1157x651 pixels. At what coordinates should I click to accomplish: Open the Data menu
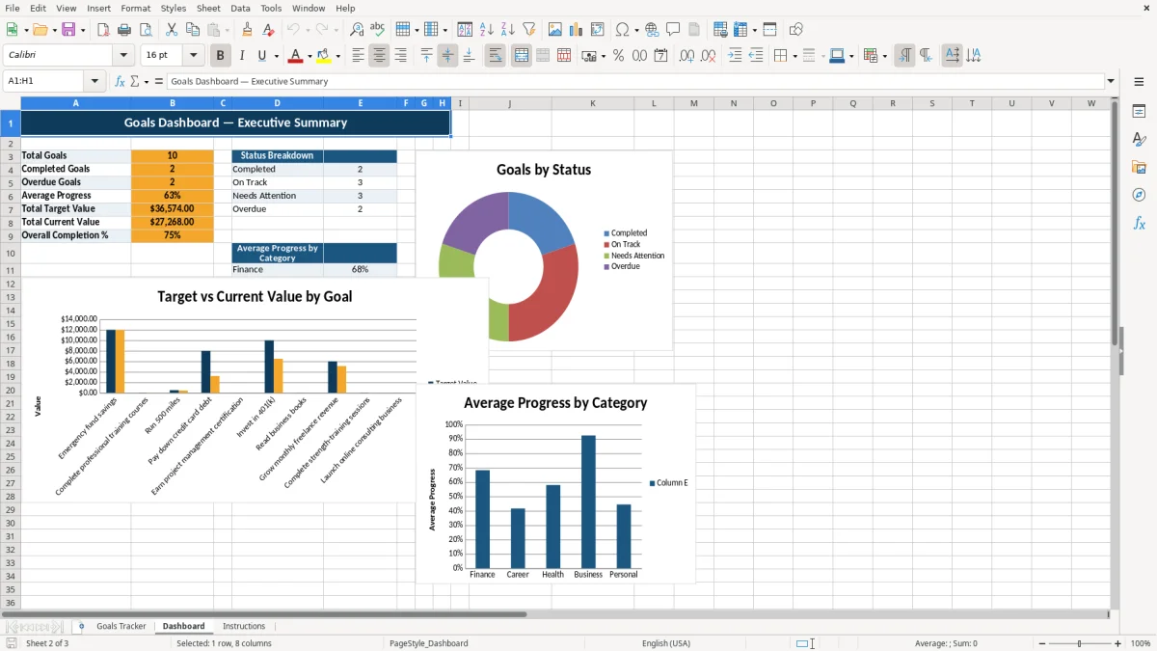(240, 8)
